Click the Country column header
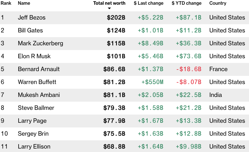 point(218,3)
